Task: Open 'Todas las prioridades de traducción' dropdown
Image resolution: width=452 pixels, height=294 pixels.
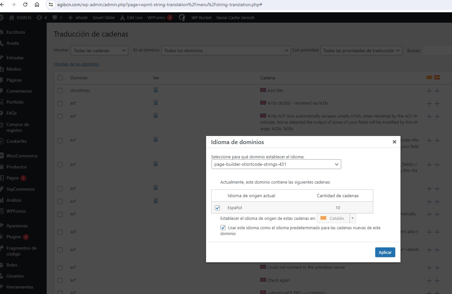Action: [361, 51]
